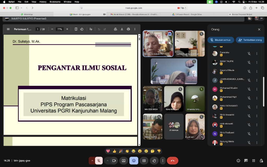The image size is (267, 167).
Task: Turn captions on or off
Action: (144, 160)
